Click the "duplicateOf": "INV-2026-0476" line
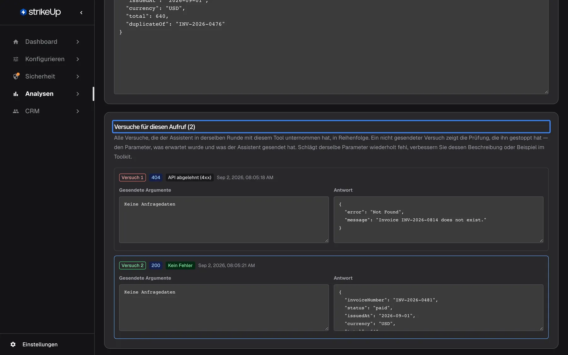The height and width of the screenshot is (355, 568). (x=175, y=24)
